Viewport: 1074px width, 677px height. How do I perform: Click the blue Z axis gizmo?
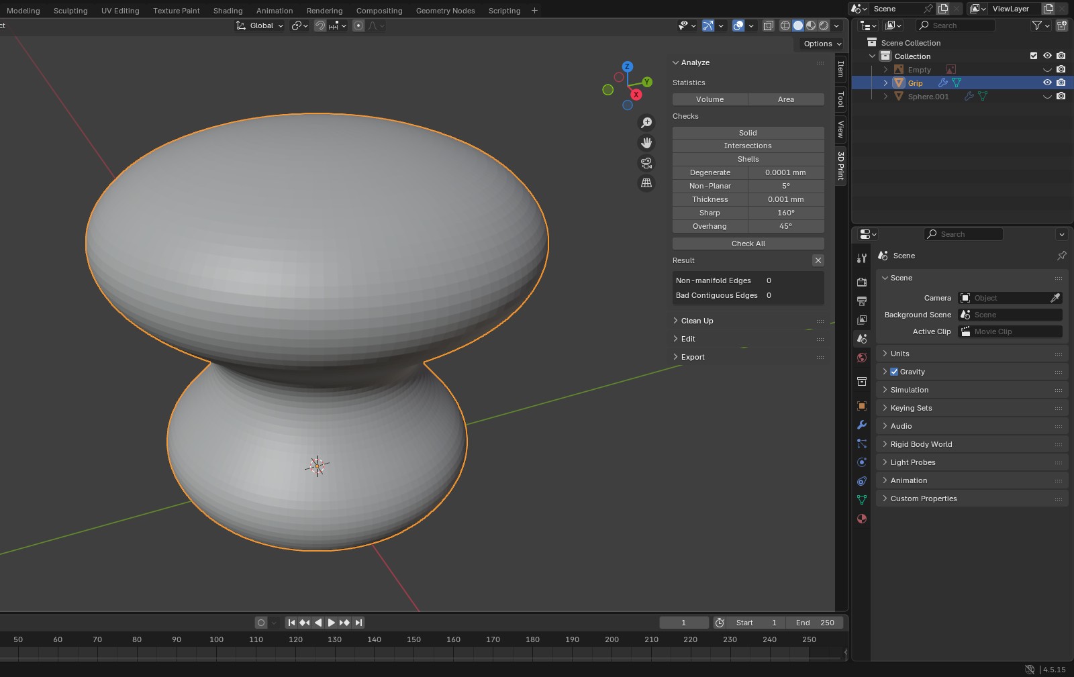628,66
